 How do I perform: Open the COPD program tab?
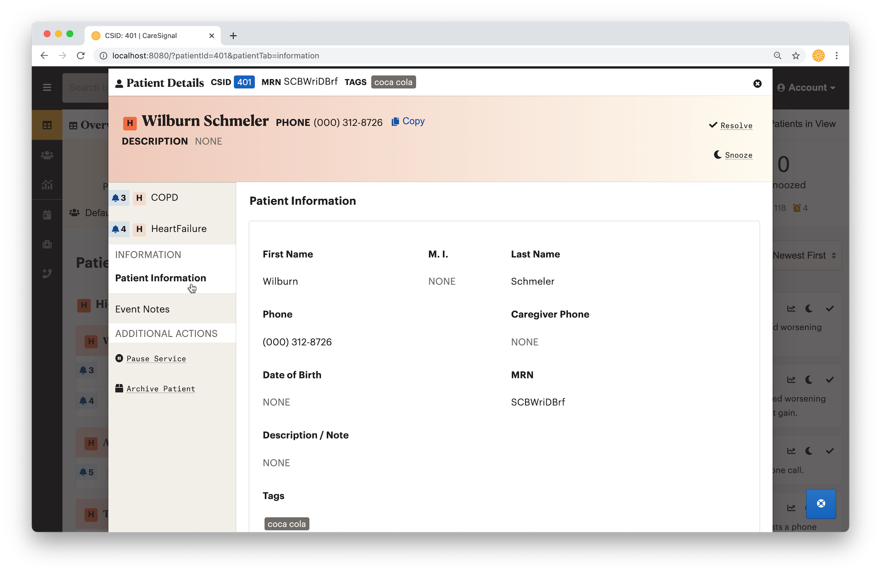pyautogui.click(x=172, y=198)
